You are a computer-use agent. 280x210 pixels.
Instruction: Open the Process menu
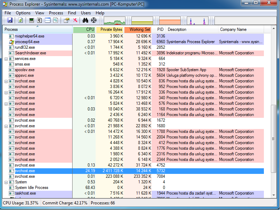(x=56, y=13)
